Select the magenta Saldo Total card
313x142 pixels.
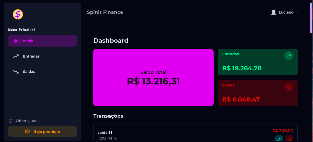[x=153, y=77]
